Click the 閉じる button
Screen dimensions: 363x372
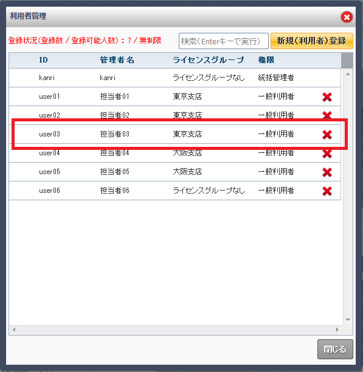coord(335,349)
